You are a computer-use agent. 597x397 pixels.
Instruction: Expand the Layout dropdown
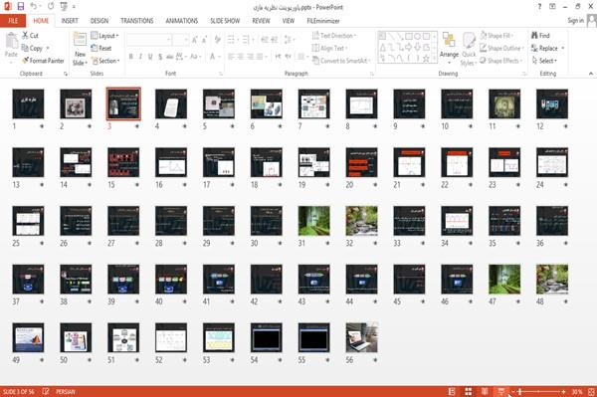[x=104, y=36]
